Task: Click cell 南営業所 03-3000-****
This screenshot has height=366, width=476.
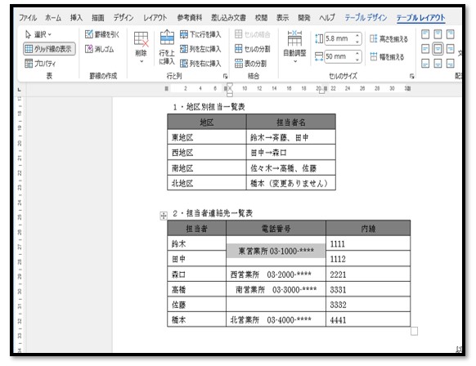Action: (276, 289)
